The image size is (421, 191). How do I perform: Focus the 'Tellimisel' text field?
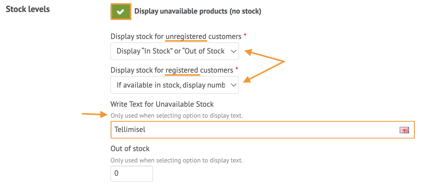[x=263, y=130]
